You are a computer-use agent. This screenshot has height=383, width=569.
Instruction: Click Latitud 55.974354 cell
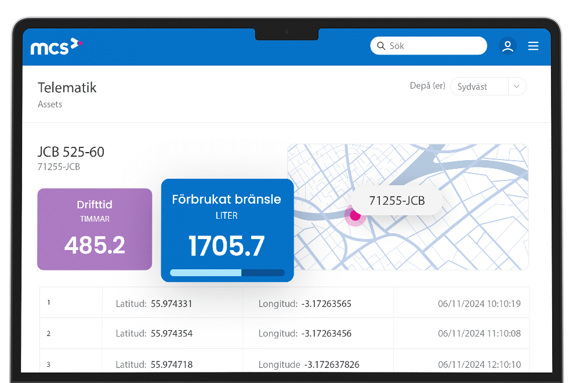[172, 333]
